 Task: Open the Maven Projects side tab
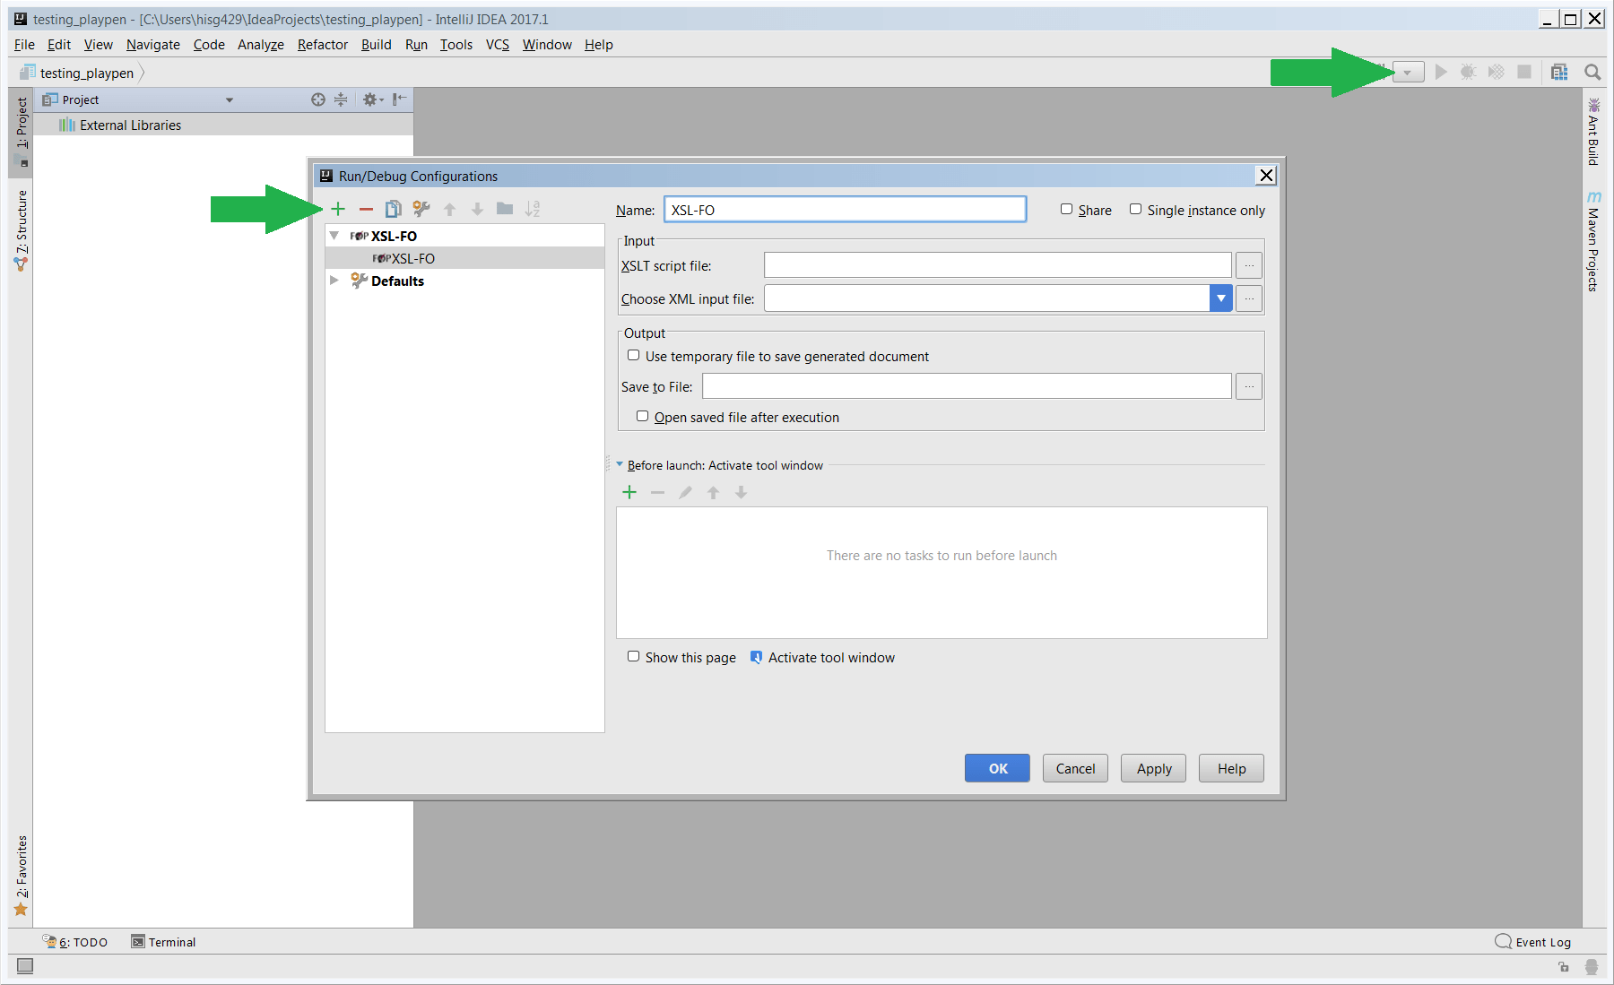1593,241
